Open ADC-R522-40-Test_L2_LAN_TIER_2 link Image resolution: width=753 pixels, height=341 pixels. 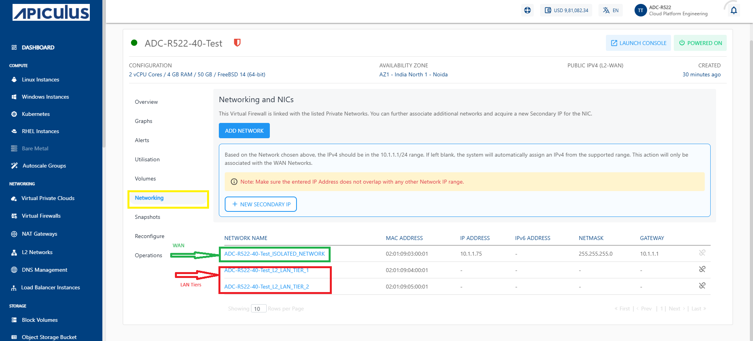coord(267,287)
